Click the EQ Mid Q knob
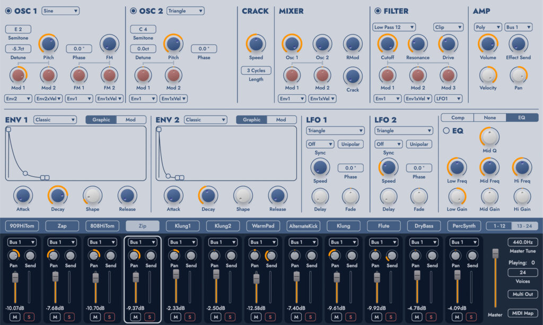 489,137
